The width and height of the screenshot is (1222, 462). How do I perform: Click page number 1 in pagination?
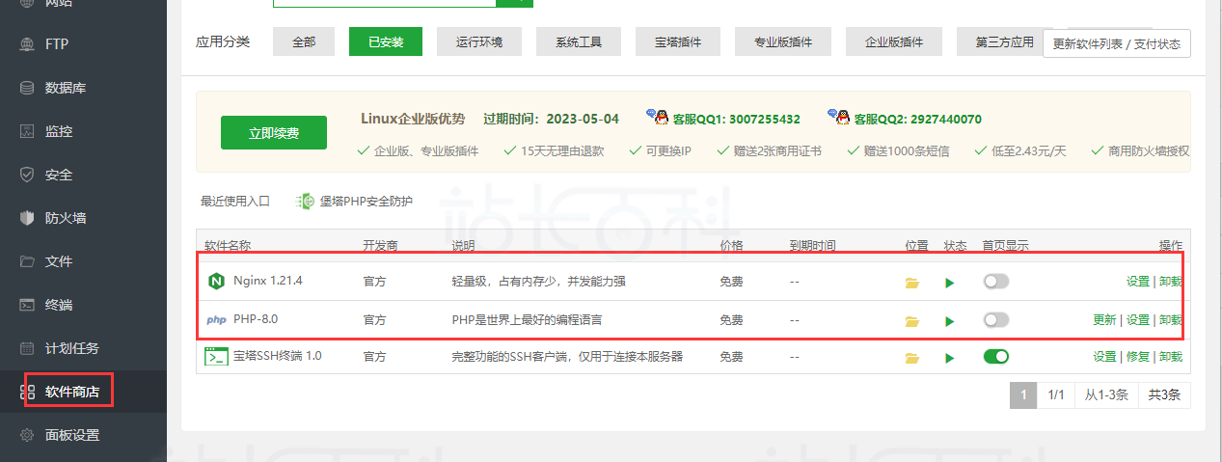[1022, 395]
